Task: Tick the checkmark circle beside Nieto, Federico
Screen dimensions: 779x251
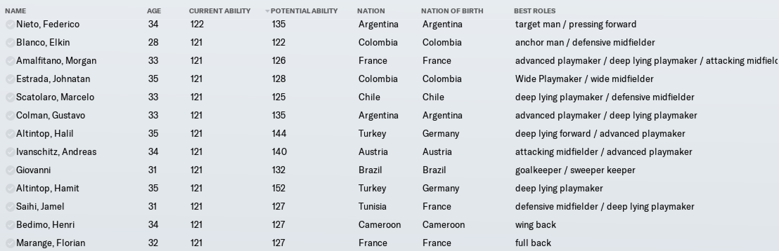Action: (10, 24)
